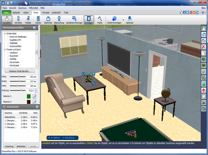Collapse Geländehöhe panel with round button
208x155 pixels.
(x=37, y=107)
